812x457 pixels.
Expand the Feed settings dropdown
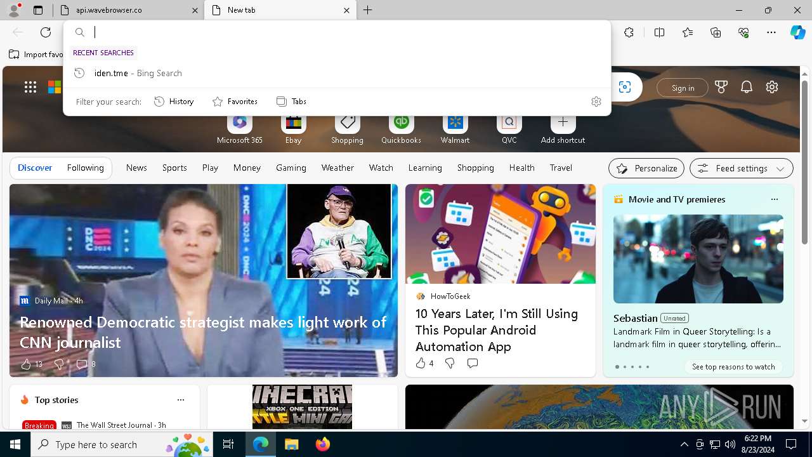pos(742,168)
